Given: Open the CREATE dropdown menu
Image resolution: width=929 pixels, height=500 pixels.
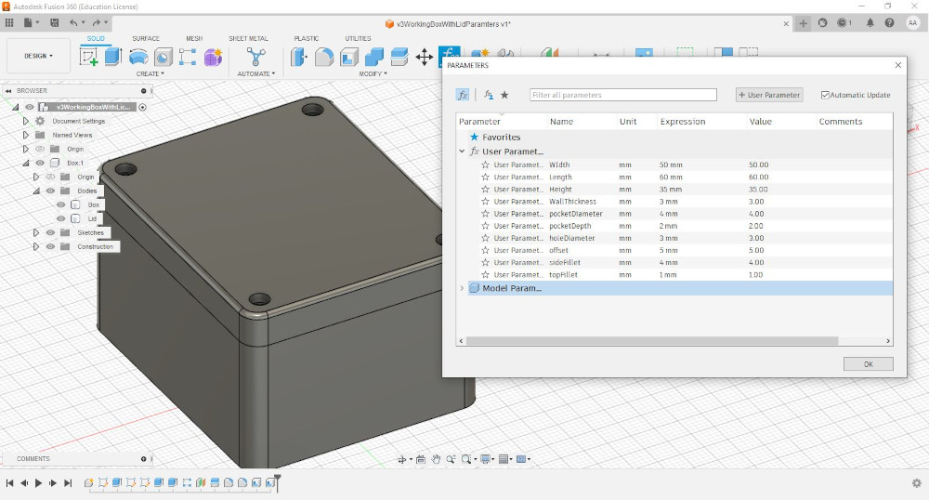Looking at the screenshot, I should pos(150,74).
